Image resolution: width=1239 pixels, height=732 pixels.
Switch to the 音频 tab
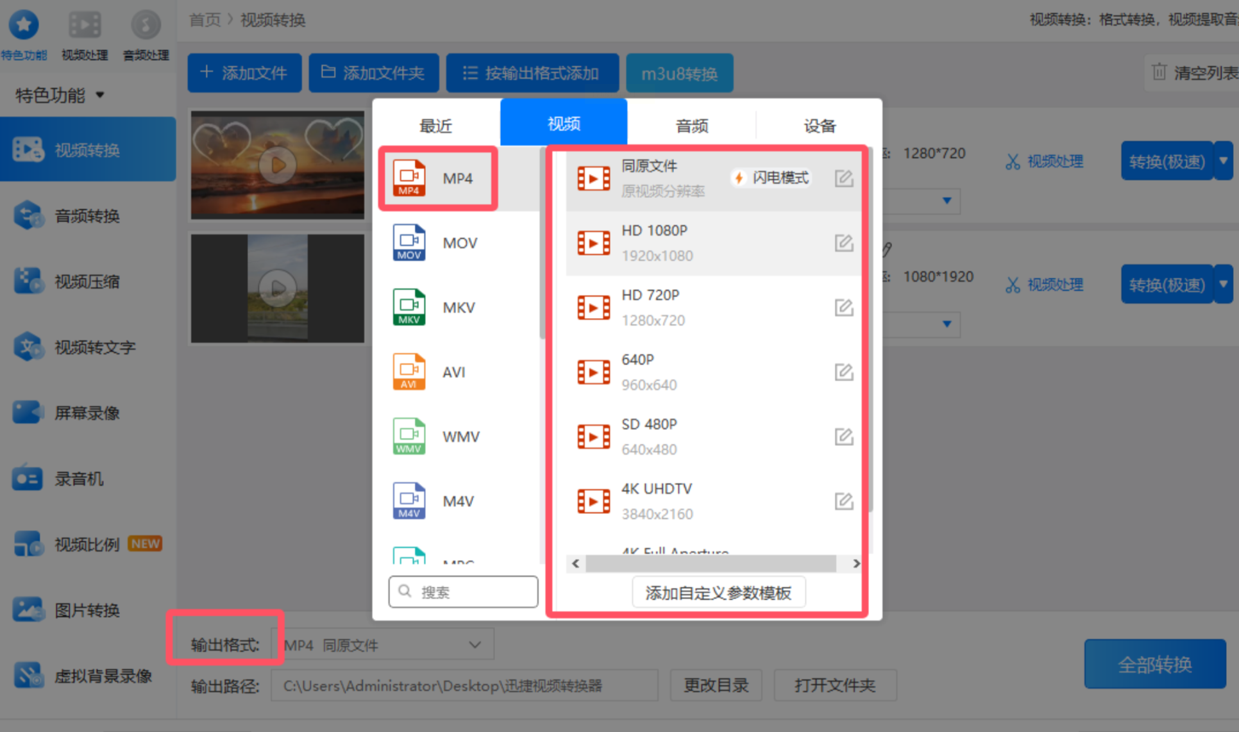[691, 126]
